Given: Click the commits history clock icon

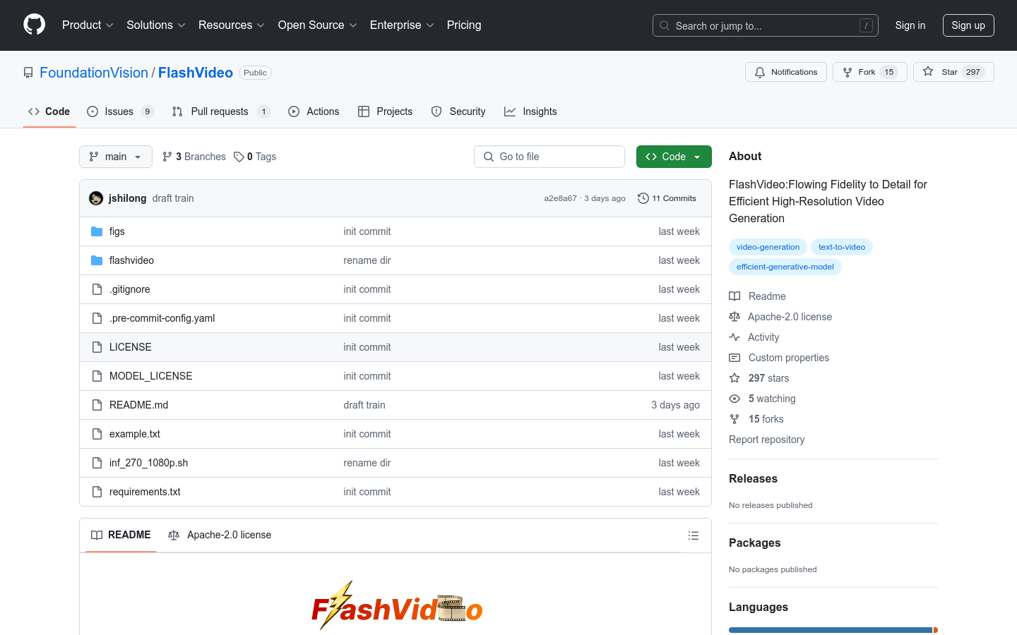Looking at the screenshot, I should coord(643,198).
